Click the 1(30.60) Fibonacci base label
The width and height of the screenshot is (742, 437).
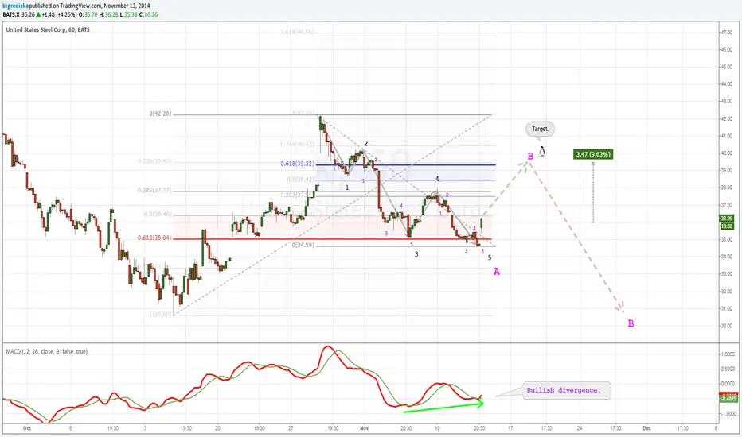point(160,314)
